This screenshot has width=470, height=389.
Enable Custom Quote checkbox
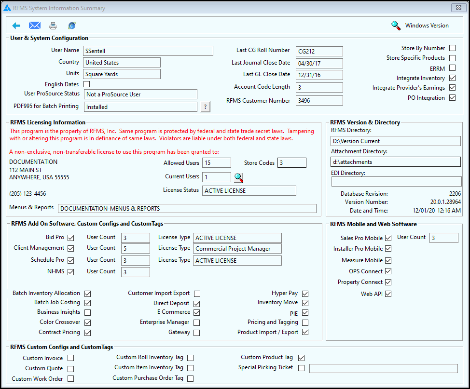[71, 369]
